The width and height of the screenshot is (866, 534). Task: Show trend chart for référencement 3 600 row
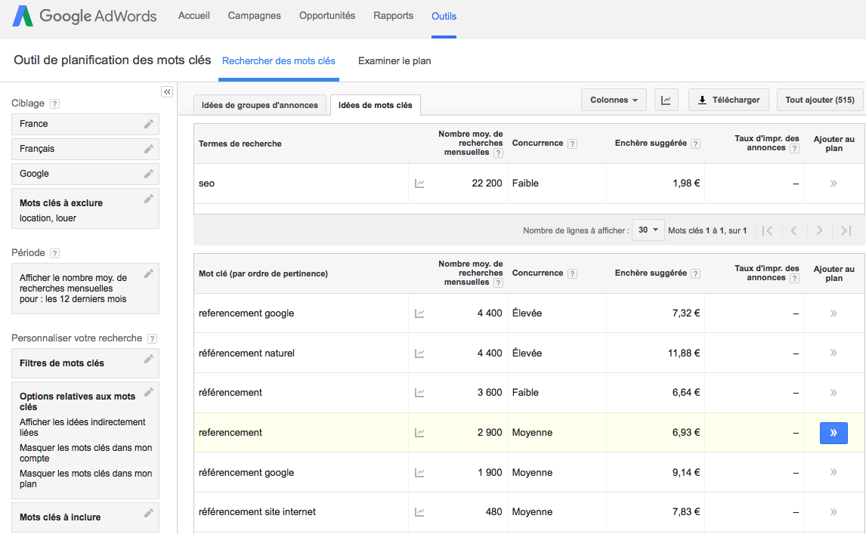pos(419,393)
